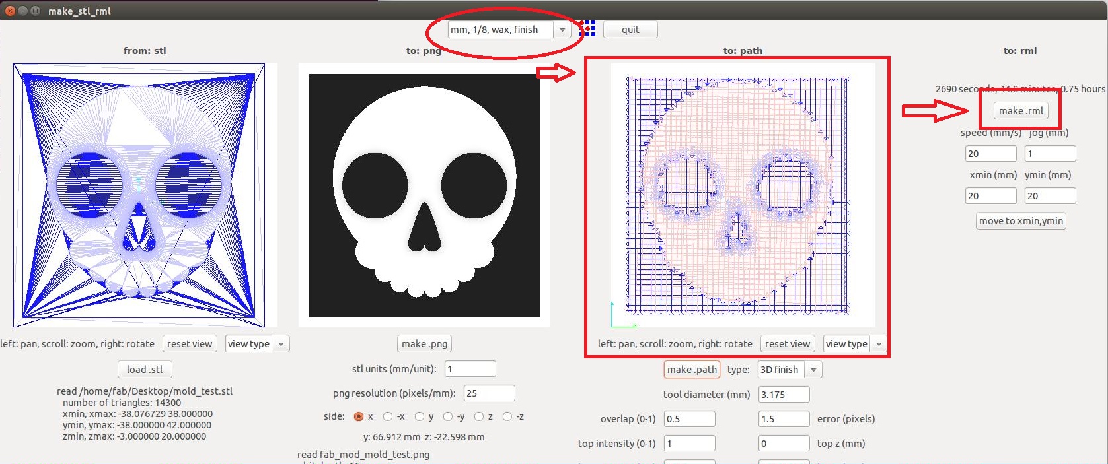Reset view in the path panel
The width and height of the screenshot is (1108, 464).
pyautogui.click(x=788, y=344)
